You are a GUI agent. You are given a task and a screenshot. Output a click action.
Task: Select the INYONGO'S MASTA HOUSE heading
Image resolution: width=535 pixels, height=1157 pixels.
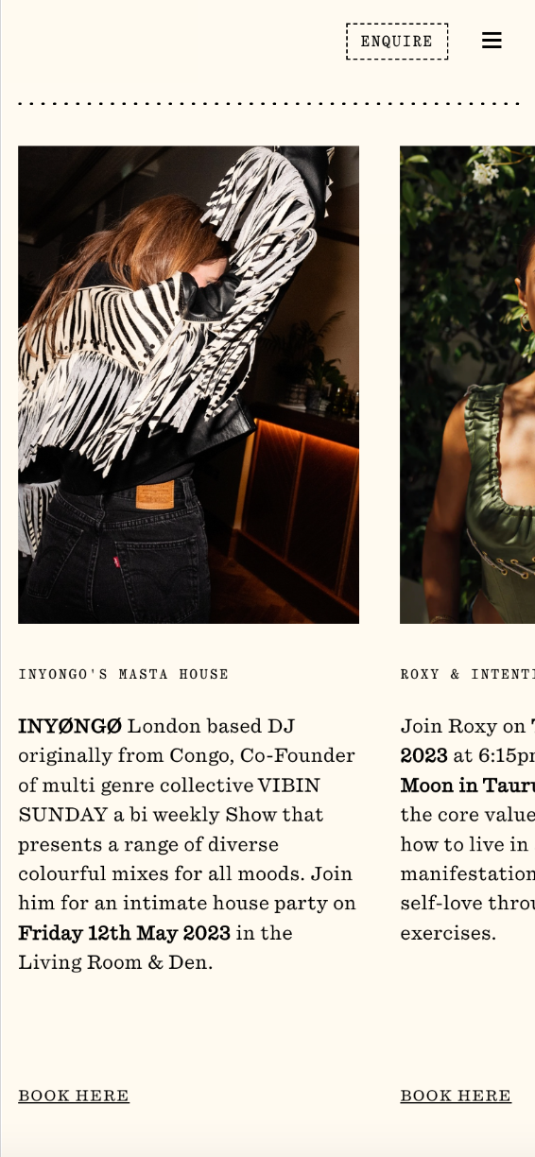(x=124, y=674)
